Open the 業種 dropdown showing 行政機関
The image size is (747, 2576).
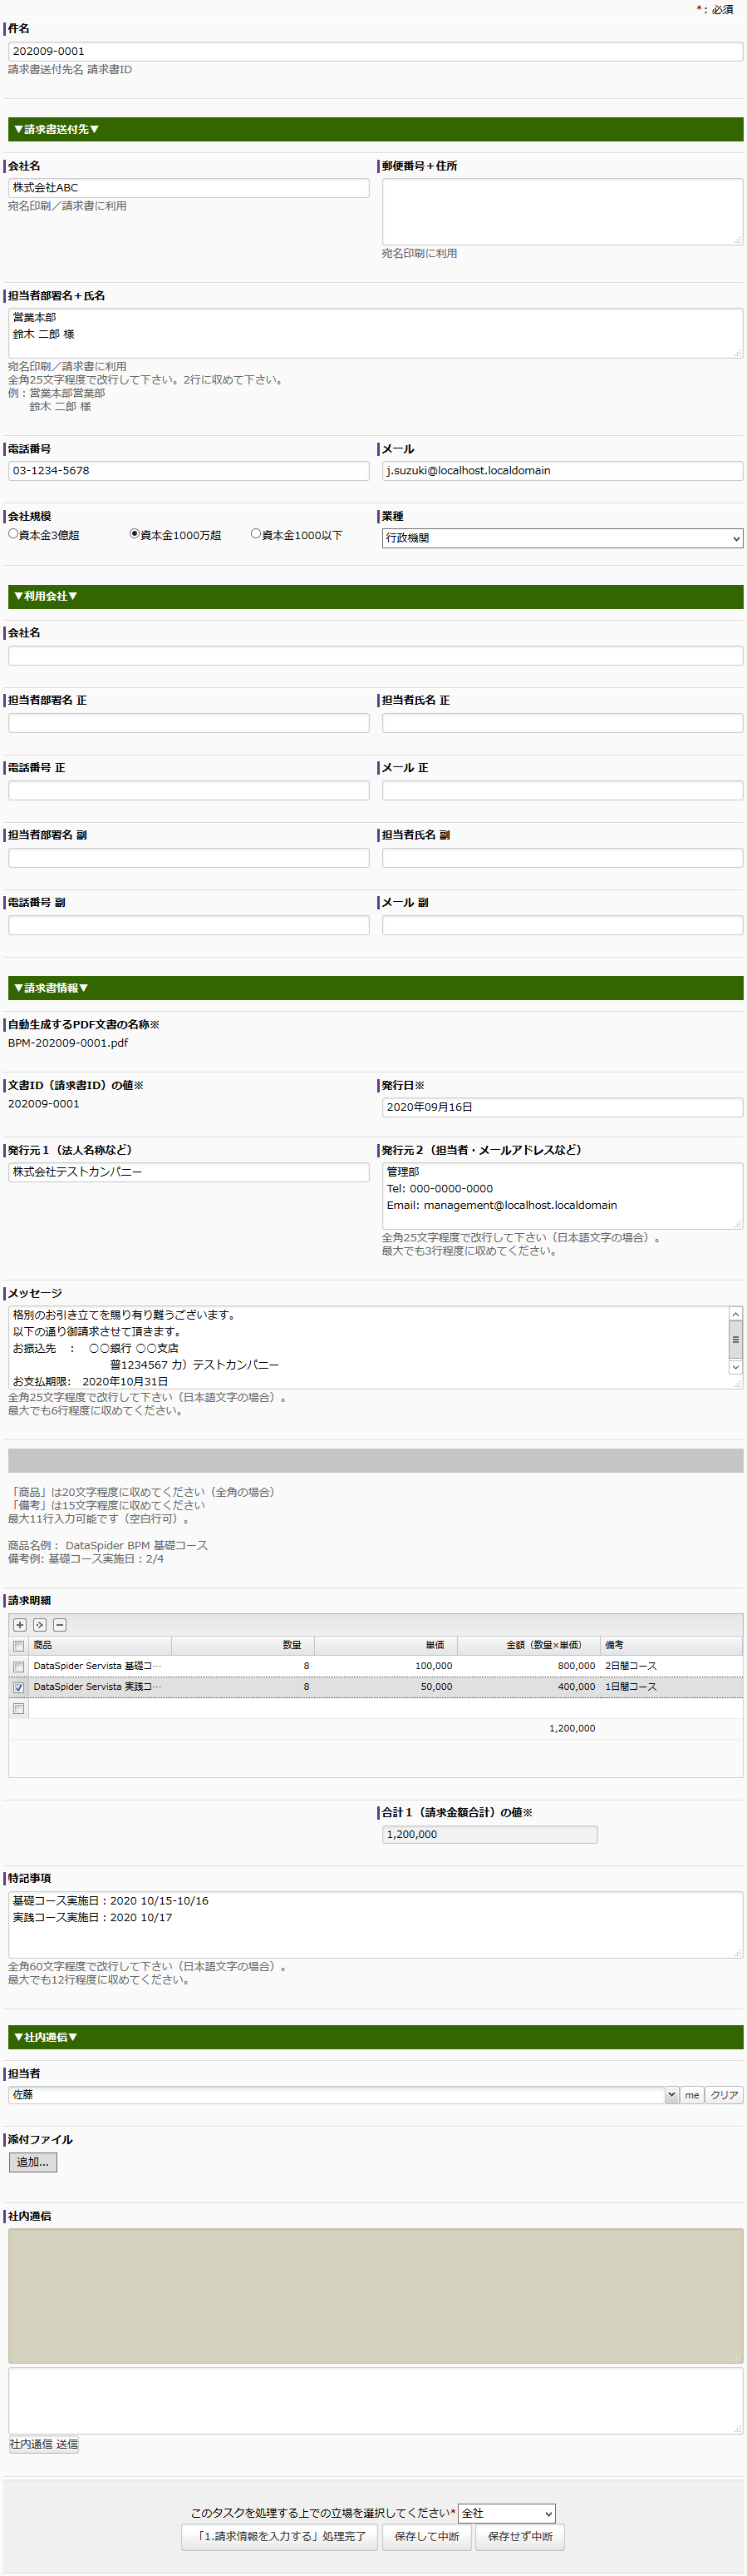(x=563, y=538)
